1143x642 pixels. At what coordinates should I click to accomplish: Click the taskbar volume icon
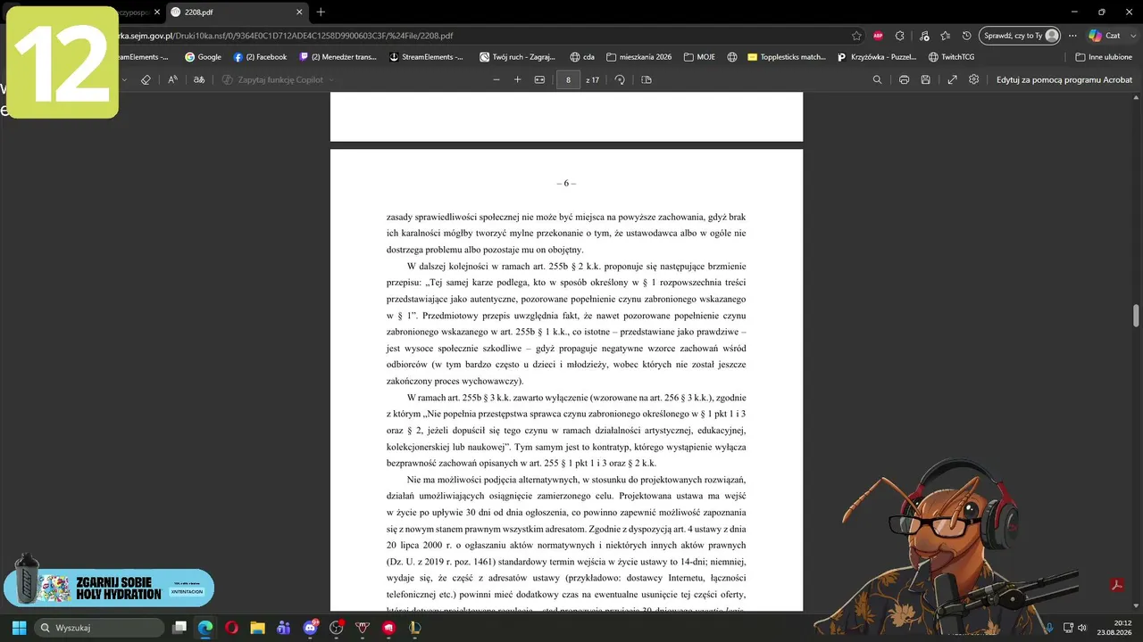[1081, 628]
